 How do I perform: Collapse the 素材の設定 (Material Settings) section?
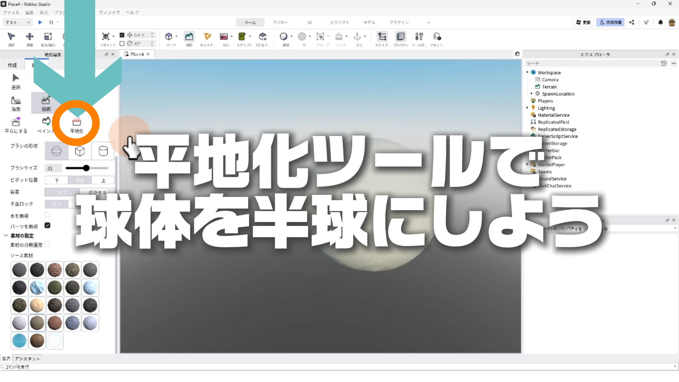click(x=6, y=236)
